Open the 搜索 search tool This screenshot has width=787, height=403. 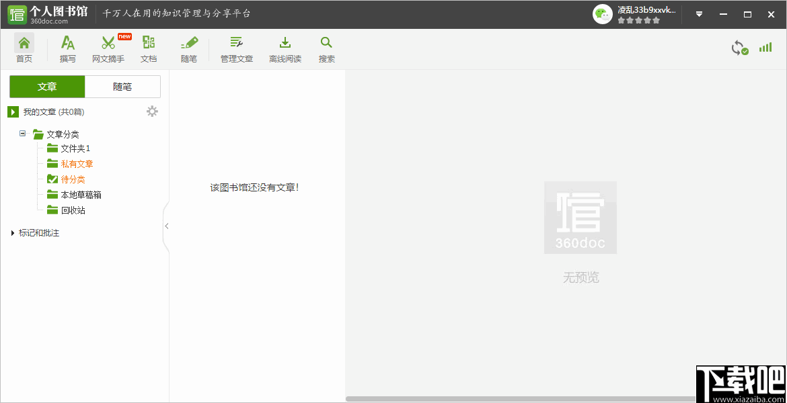(x=326, y=48)
